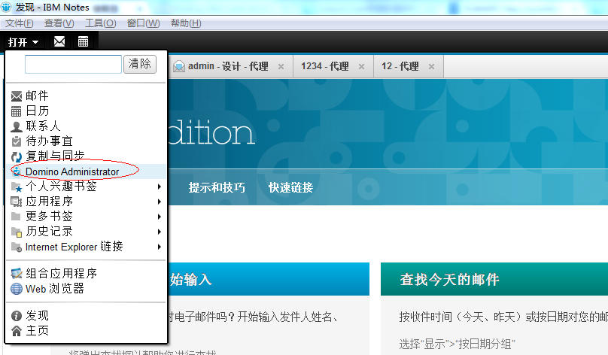This screenshot has height=355, width=608.
Task: Click the 更多书签 folder icon
Action: [x=16, y=217]
